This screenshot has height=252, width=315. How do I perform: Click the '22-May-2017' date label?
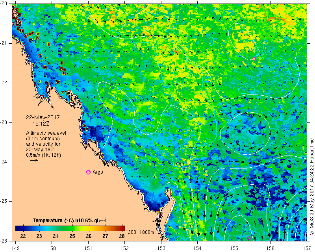[x=43, y=117]
